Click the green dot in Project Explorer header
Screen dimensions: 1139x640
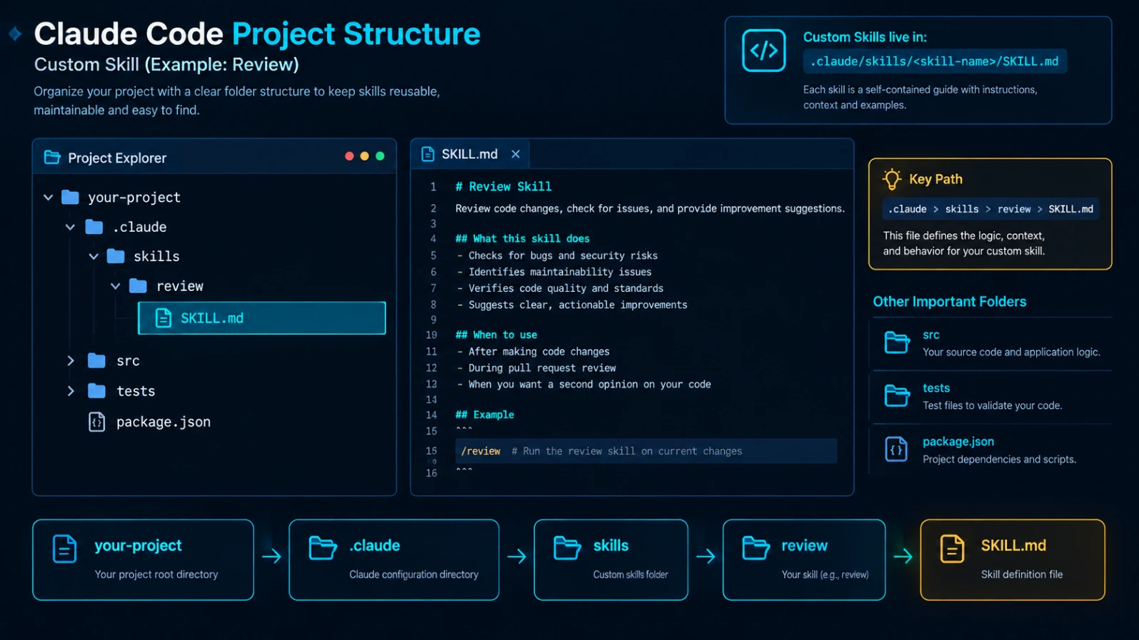(380, 156)
